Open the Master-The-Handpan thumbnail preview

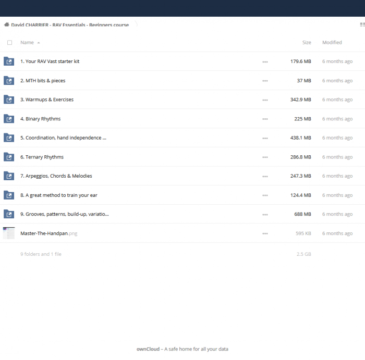click(x=9, y=233)
